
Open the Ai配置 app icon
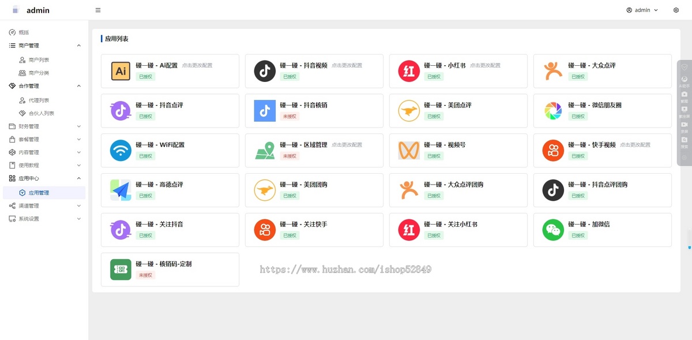tap(121, 71)
